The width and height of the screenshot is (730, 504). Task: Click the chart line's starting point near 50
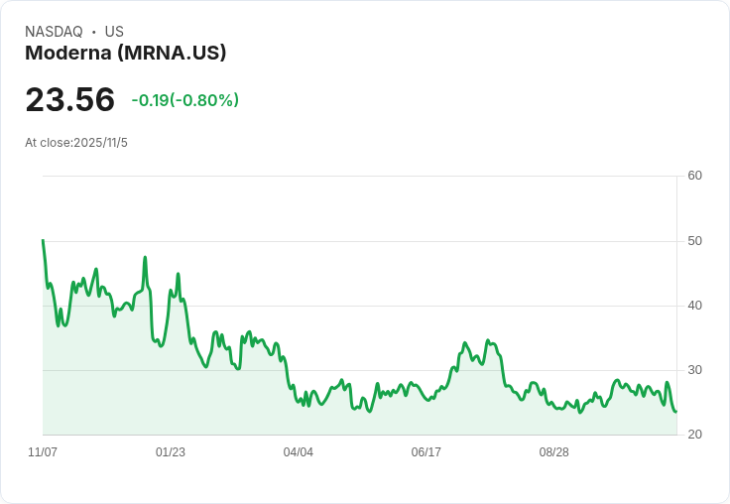coord(43,240)
